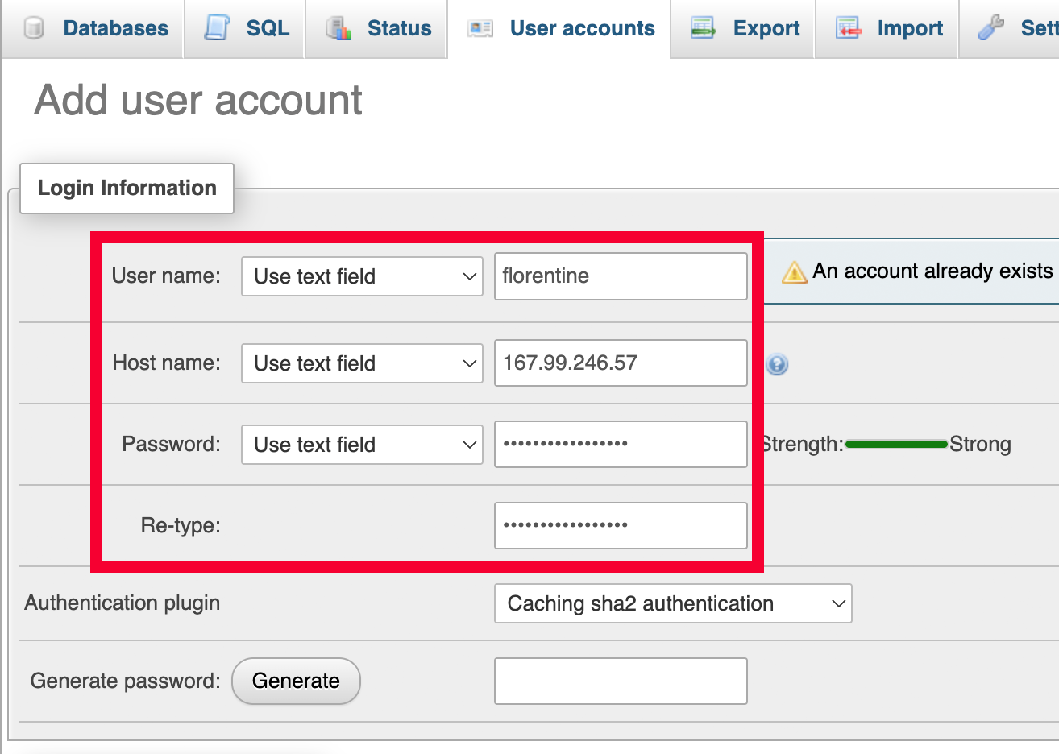This screenshot has height=754, width=1059.
Task: Focus the User name field containing florentine
Action: [621, 276]
